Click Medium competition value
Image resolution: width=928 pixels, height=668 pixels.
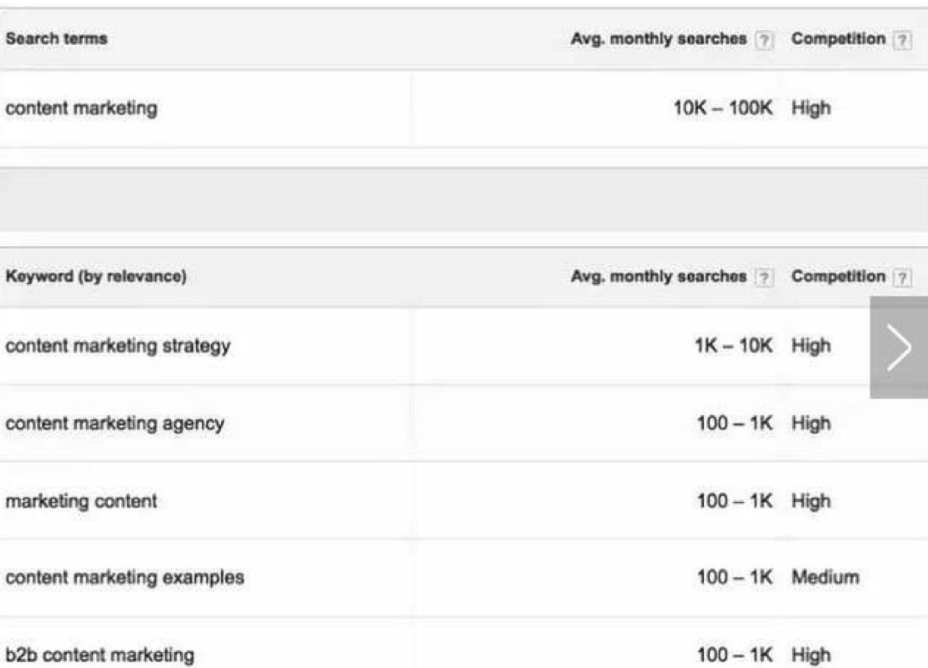824,578
